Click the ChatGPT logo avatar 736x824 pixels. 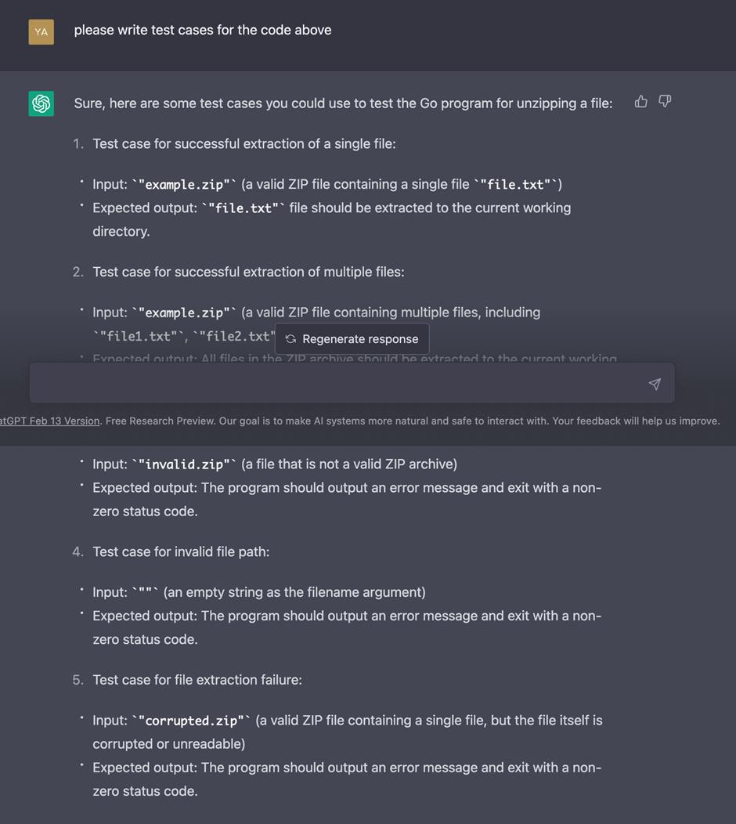41,103
